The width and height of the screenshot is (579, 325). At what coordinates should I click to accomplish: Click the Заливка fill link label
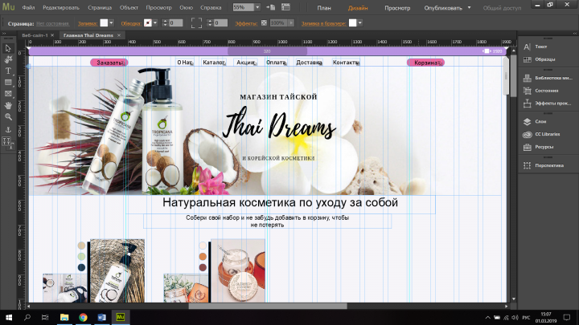(88, 23)
